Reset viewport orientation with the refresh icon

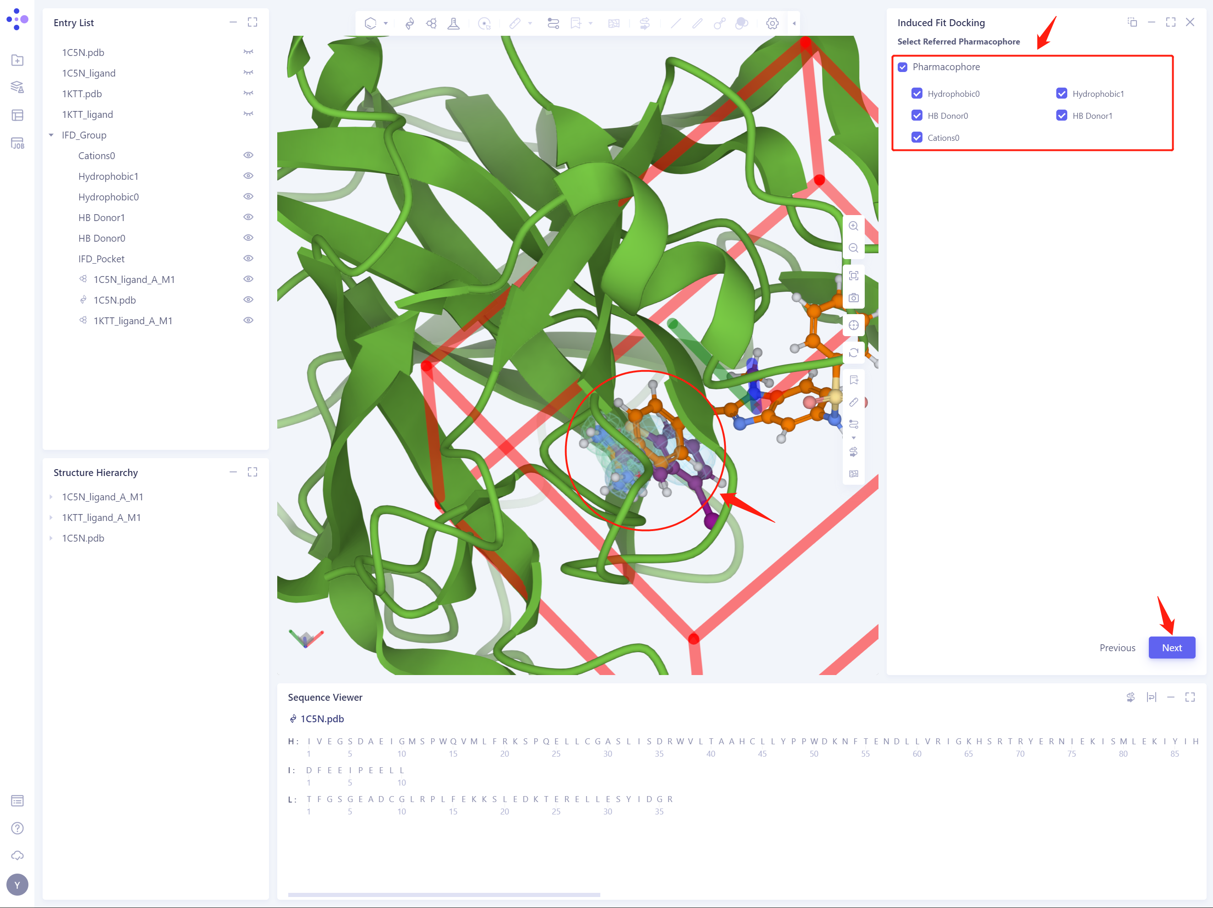pos(854,352)
